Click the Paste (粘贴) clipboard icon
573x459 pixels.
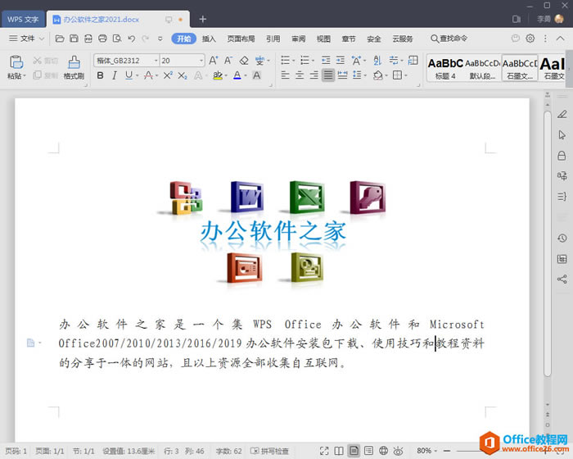pyautogui.click(x=16, y=62)
